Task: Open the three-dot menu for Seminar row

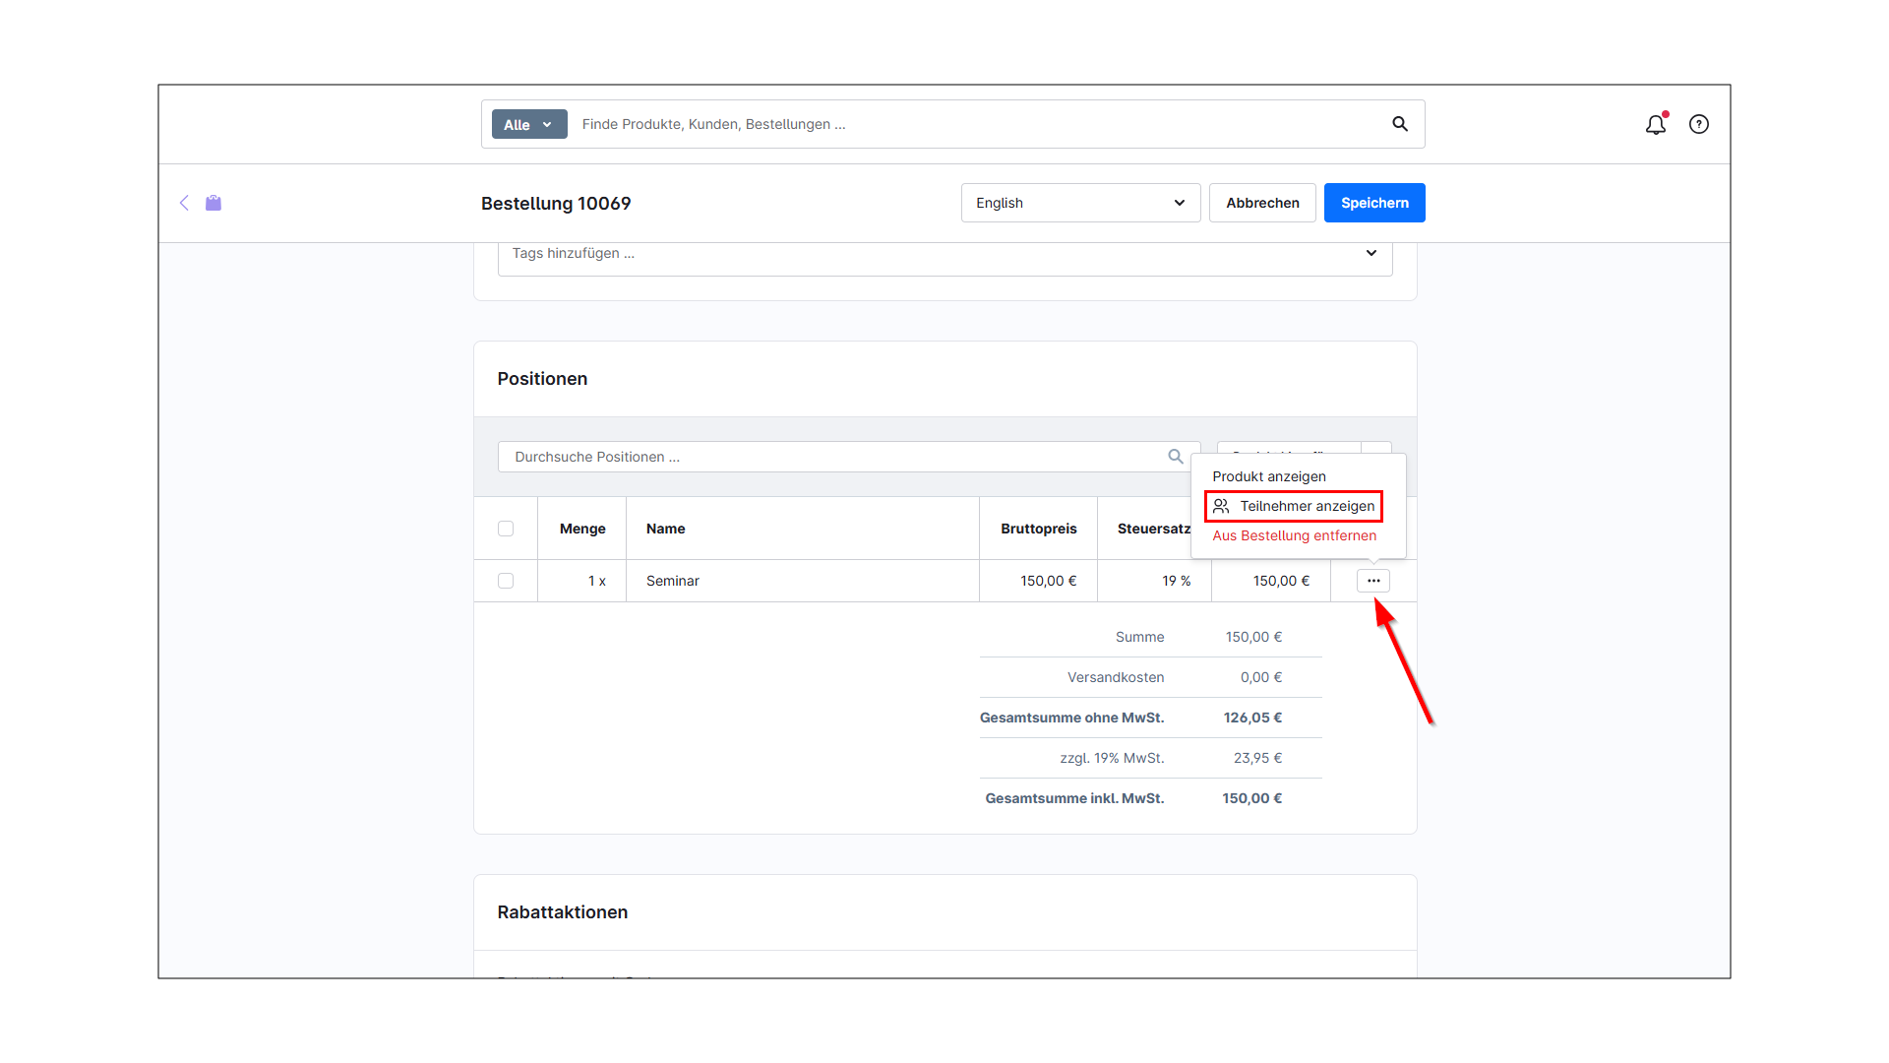Action: [1373, 581]
